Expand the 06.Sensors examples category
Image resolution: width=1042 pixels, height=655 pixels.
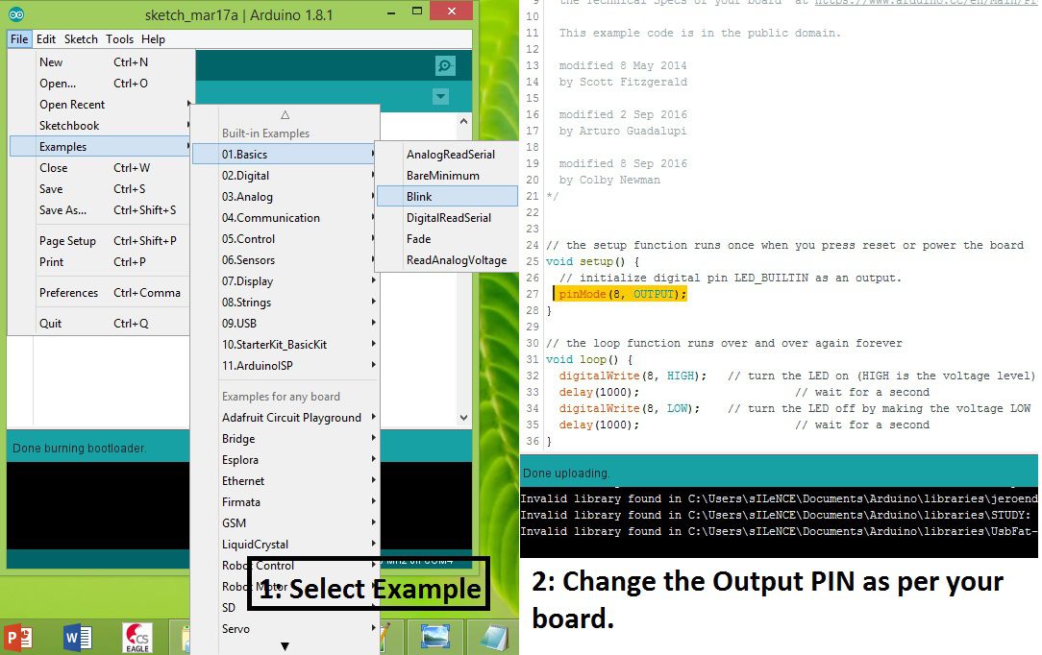(x=285, y=260)
